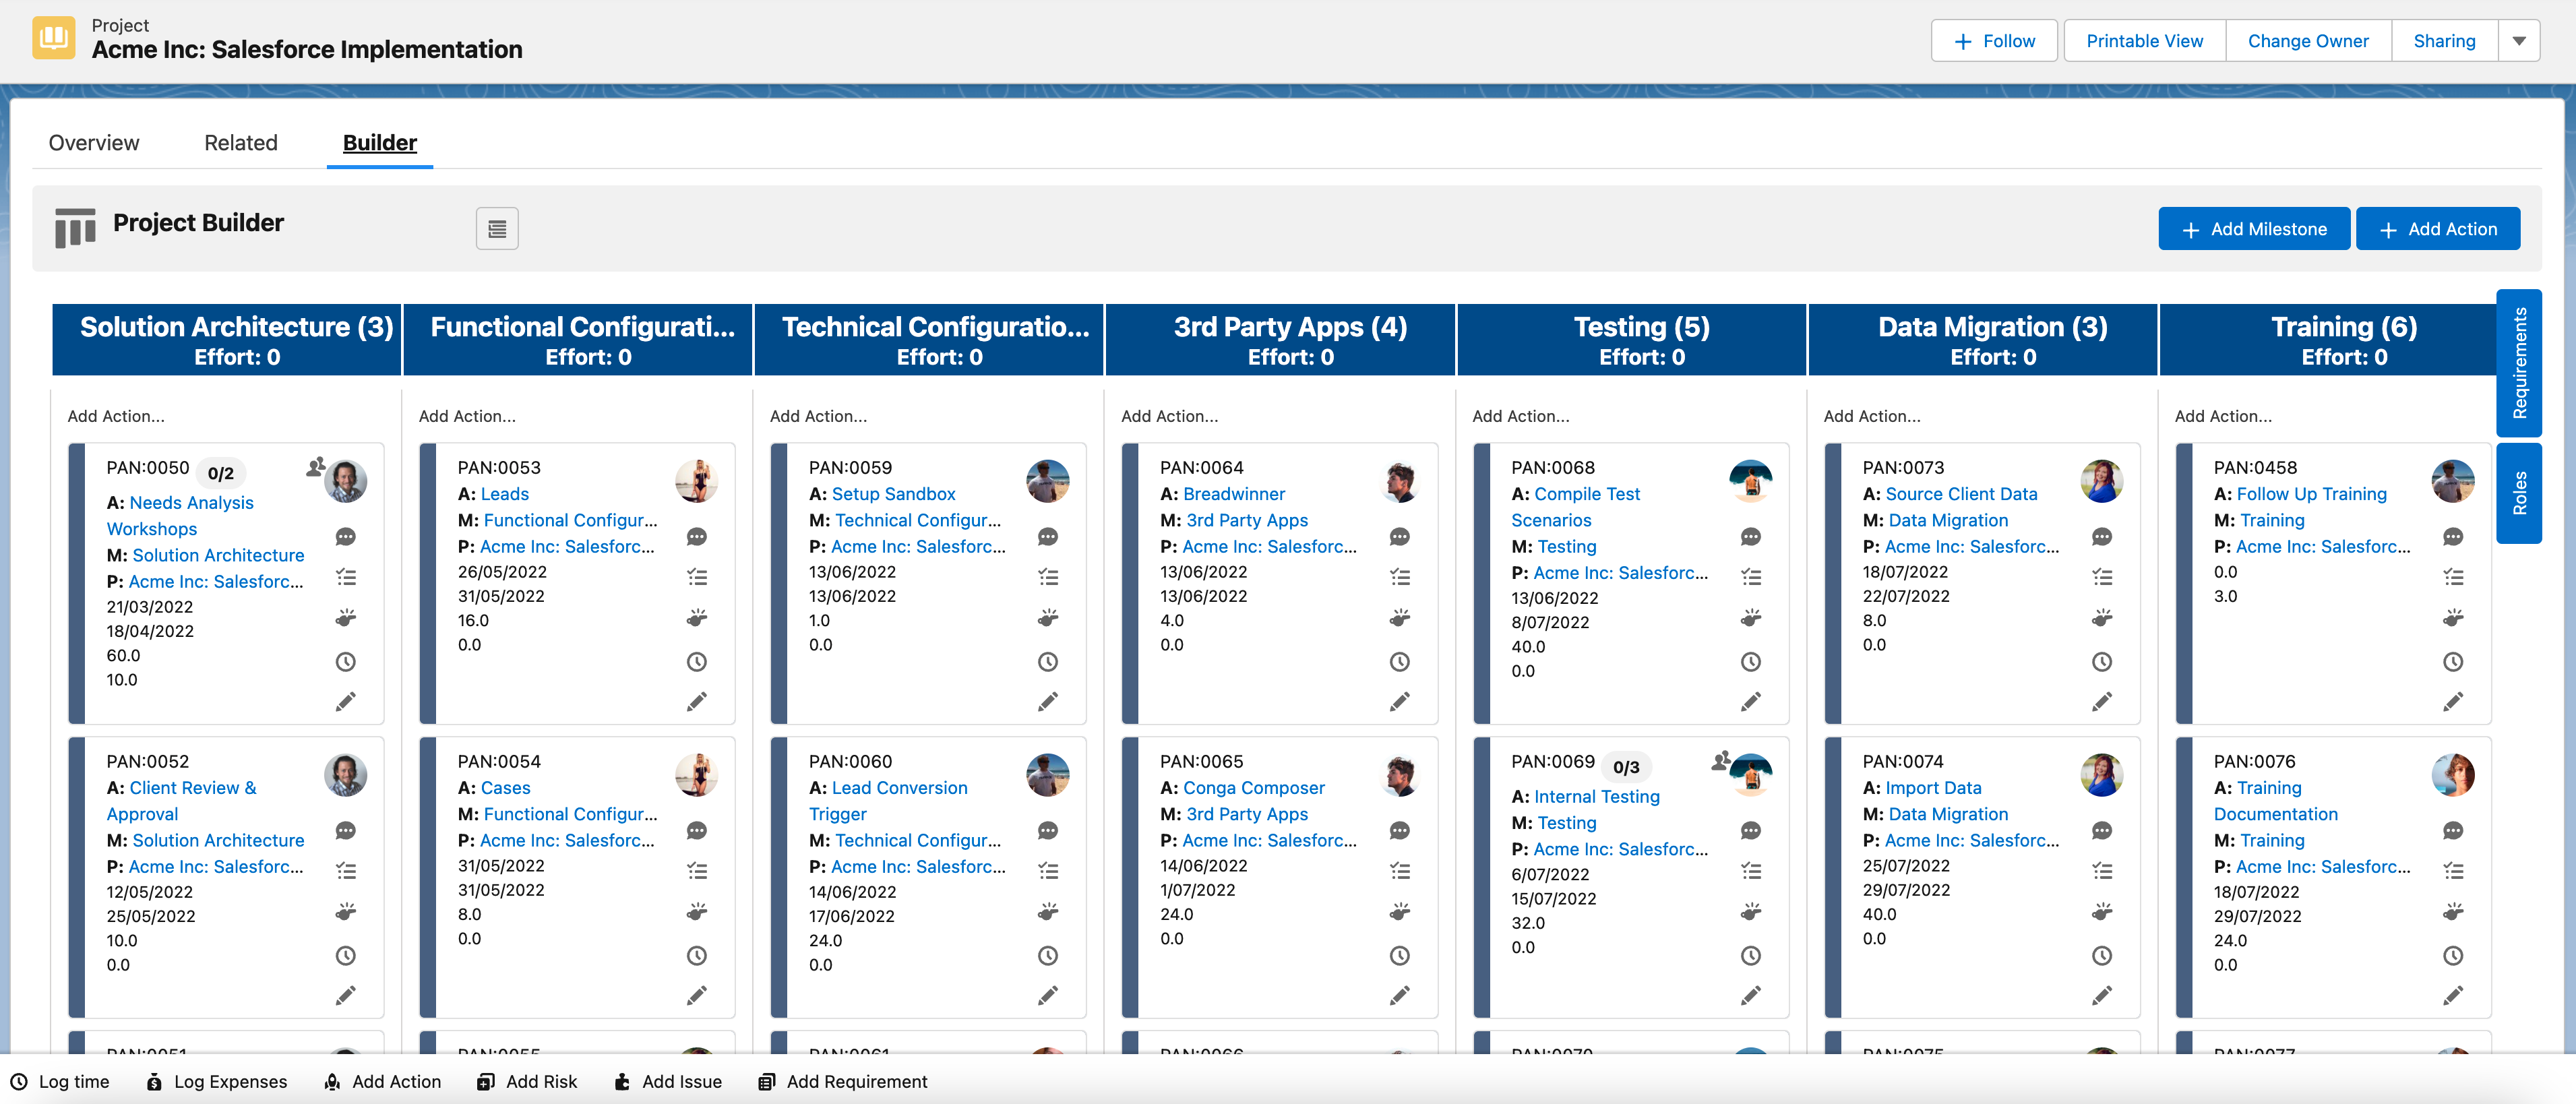Open Log time in utility bar
Viewport: 2576px width, 1104px height.
[x=60, y=1081]
